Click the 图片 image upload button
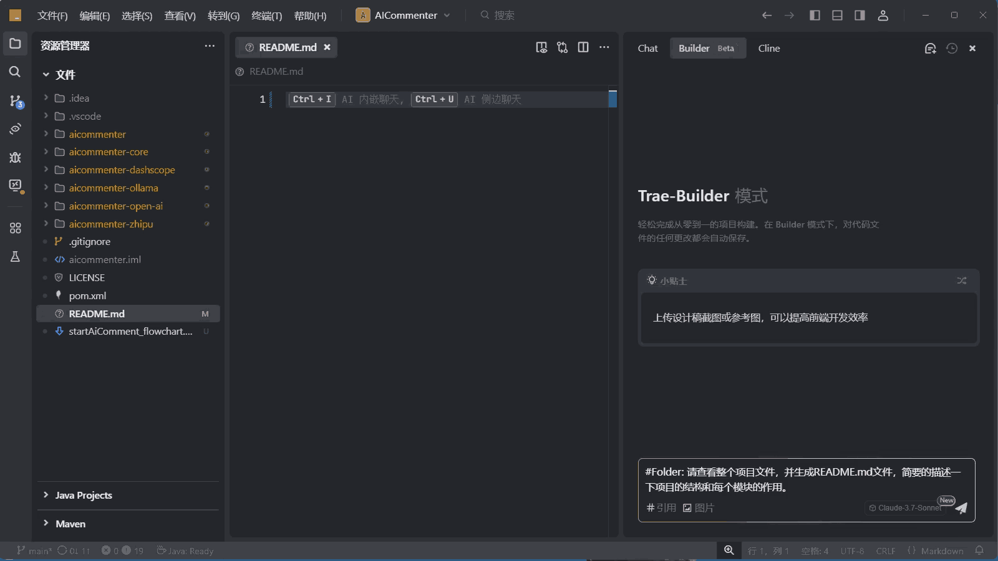The width and height of the screenshot is (998, 561). pyautogui.click(x=698, y=508)
